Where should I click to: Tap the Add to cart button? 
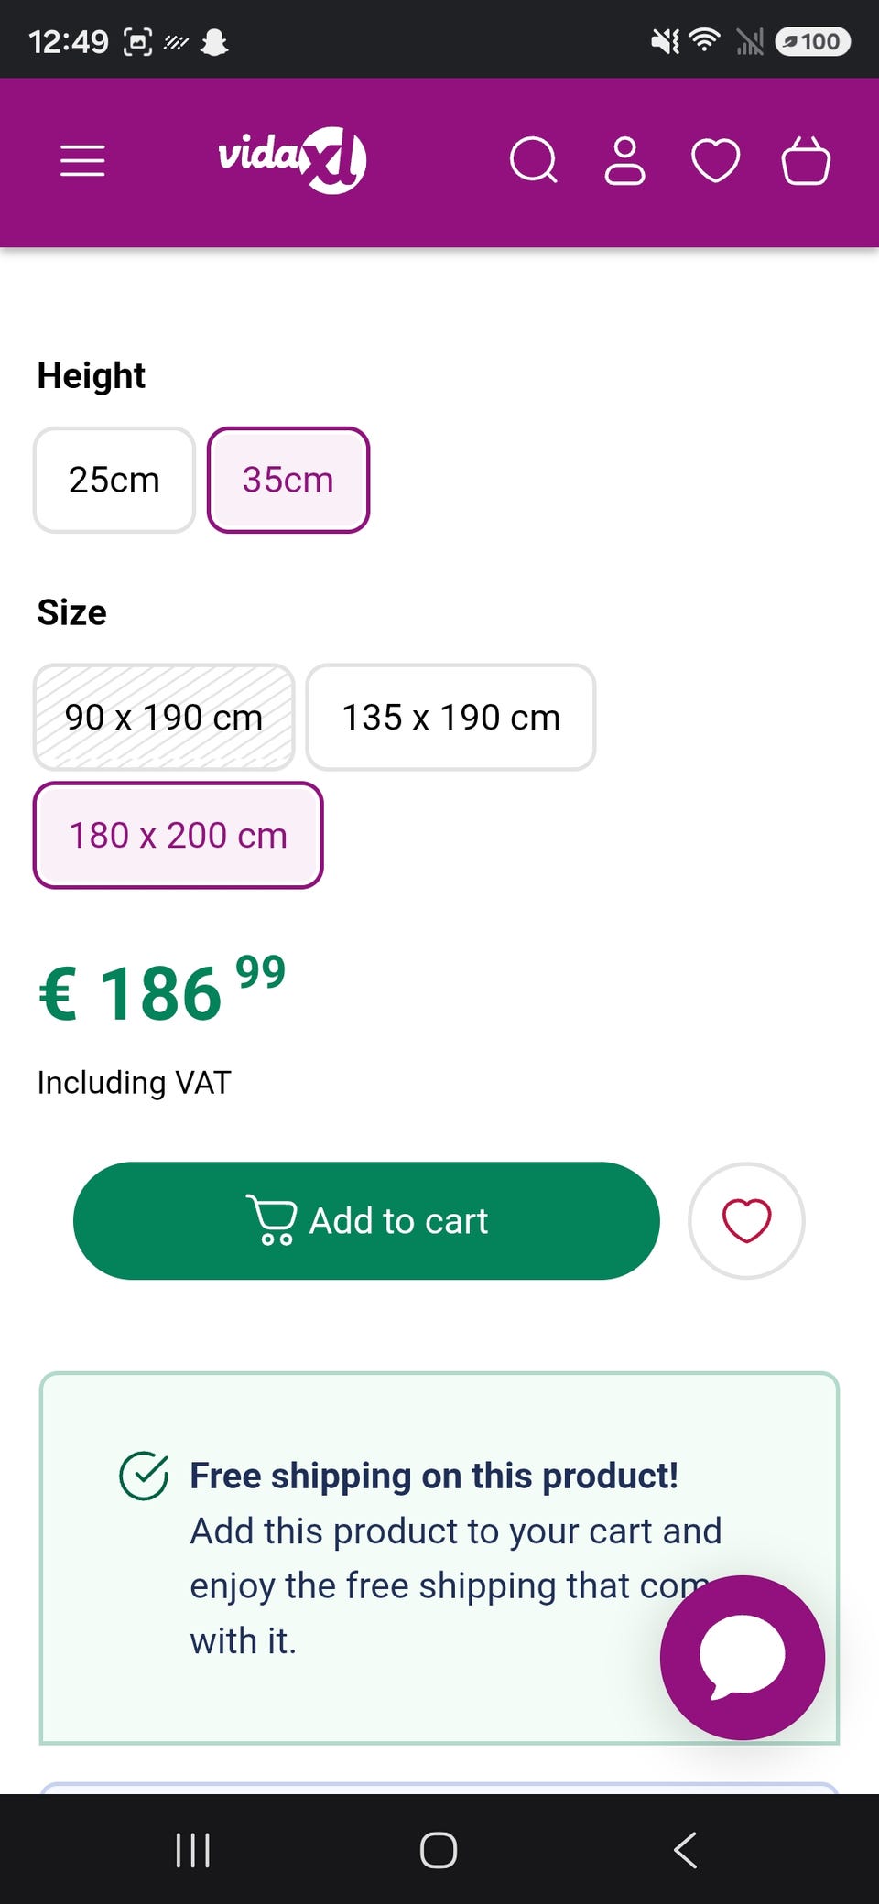tap(366, 1220)
